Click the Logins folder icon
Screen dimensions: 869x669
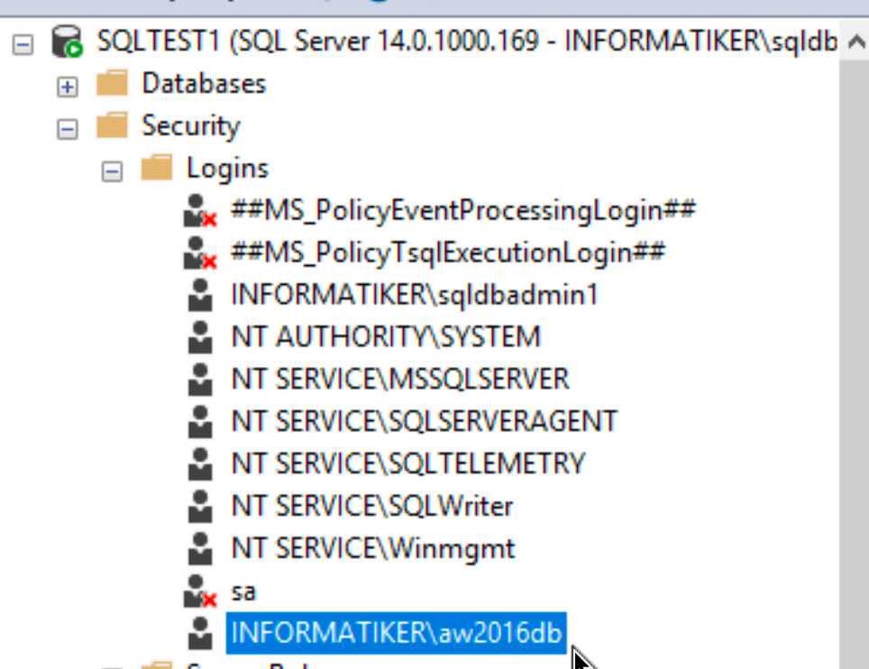157,168
